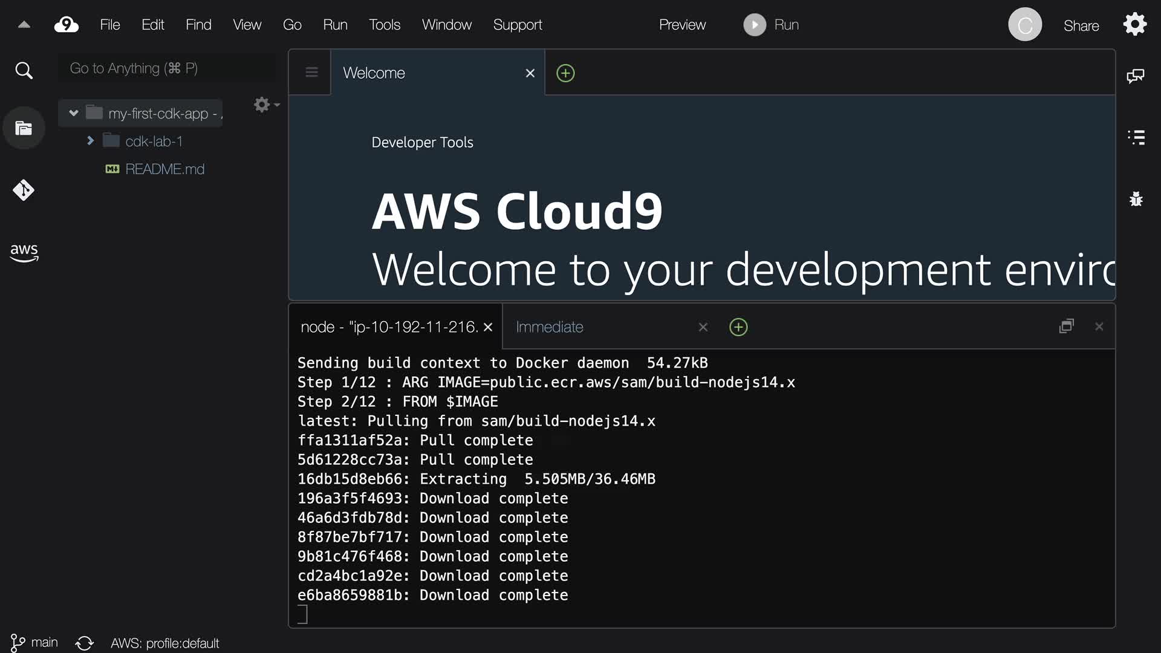The width and height of the screenshot is (1161, 653).
Task: Collapse the top menu bar arrow
Action: pyautogui.click(x=24, y=25)
